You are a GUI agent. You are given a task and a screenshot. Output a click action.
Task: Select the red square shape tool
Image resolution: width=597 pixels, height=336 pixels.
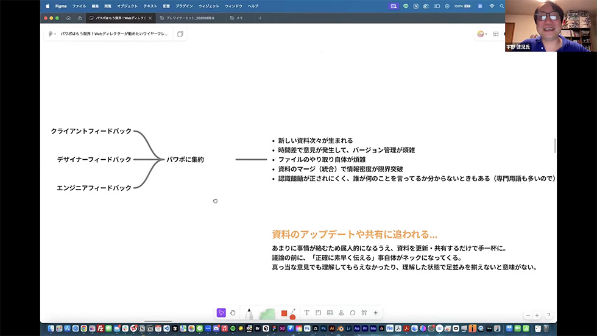point(284,313)
